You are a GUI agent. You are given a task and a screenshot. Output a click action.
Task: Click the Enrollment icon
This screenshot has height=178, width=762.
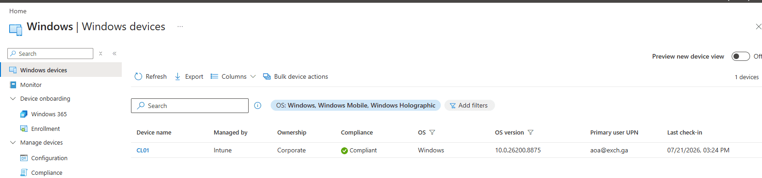click(x=24, y=129)
